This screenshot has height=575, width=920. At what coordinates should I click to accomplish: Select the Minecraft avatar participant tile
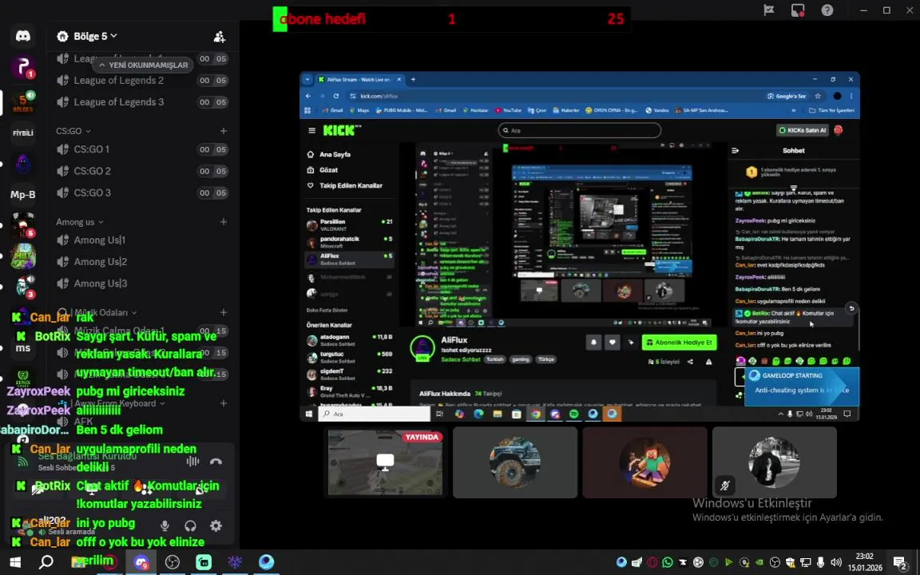click(644, 462)
